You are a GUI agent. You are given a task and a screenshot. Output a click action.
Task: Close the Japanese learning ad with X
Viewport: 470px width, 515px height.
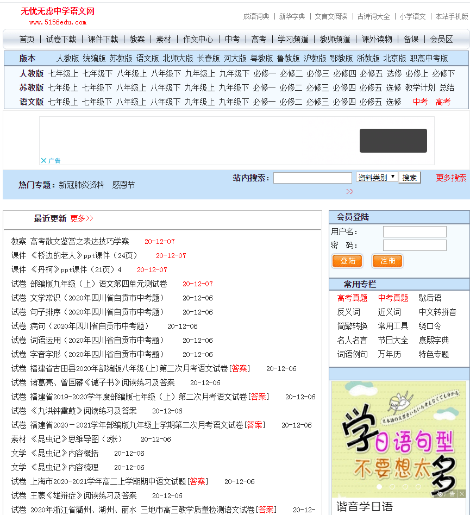pos(461,494)
